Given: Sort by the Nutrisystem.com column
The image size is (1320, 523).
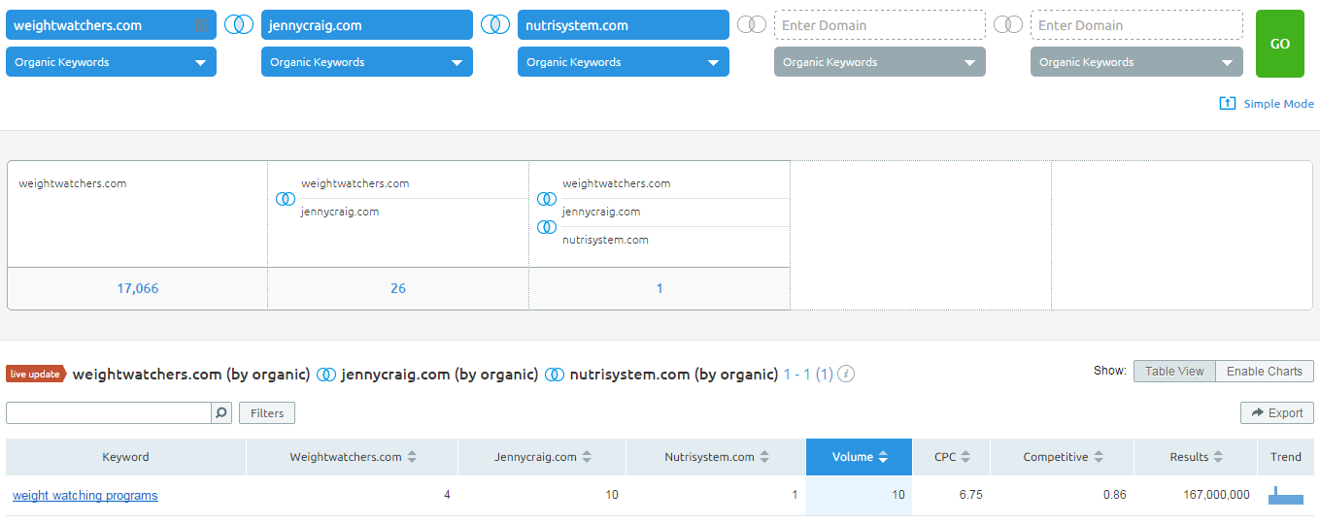Looking at the screenshot, I should pyautogui.click(x=716, y=457).
